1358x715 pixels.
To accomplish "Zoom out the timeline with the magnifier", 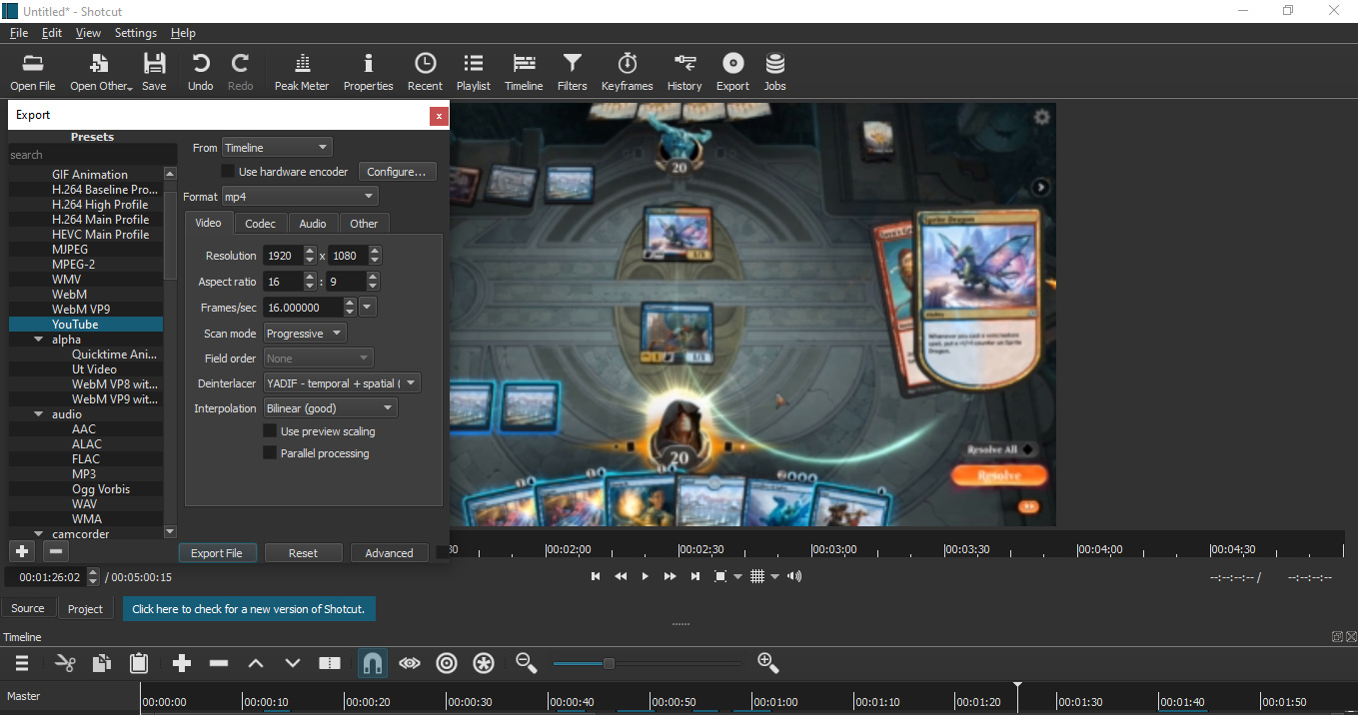I will point(526,662).
